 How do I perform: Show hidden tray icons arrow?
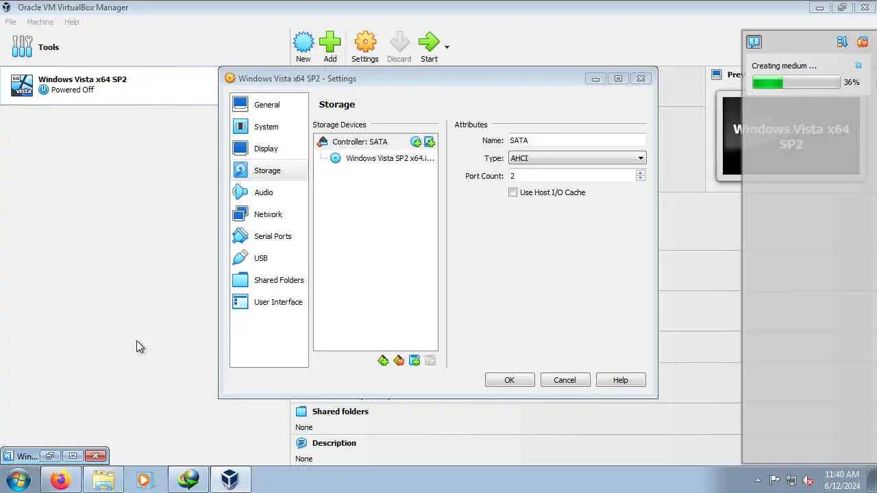(x=758, y=480)
